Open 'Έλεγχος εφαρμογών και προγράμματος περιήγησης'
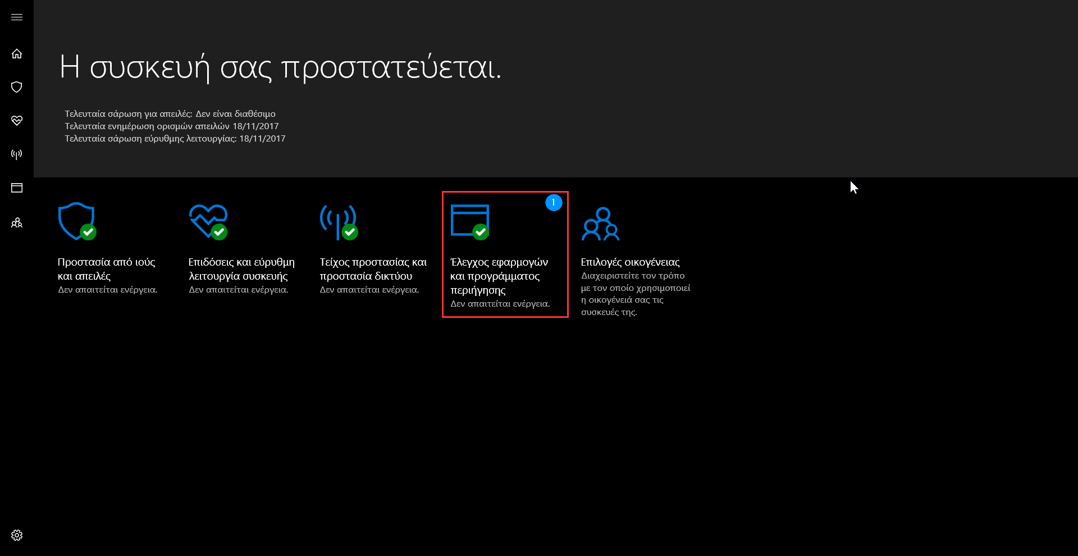 pos(499,276)
